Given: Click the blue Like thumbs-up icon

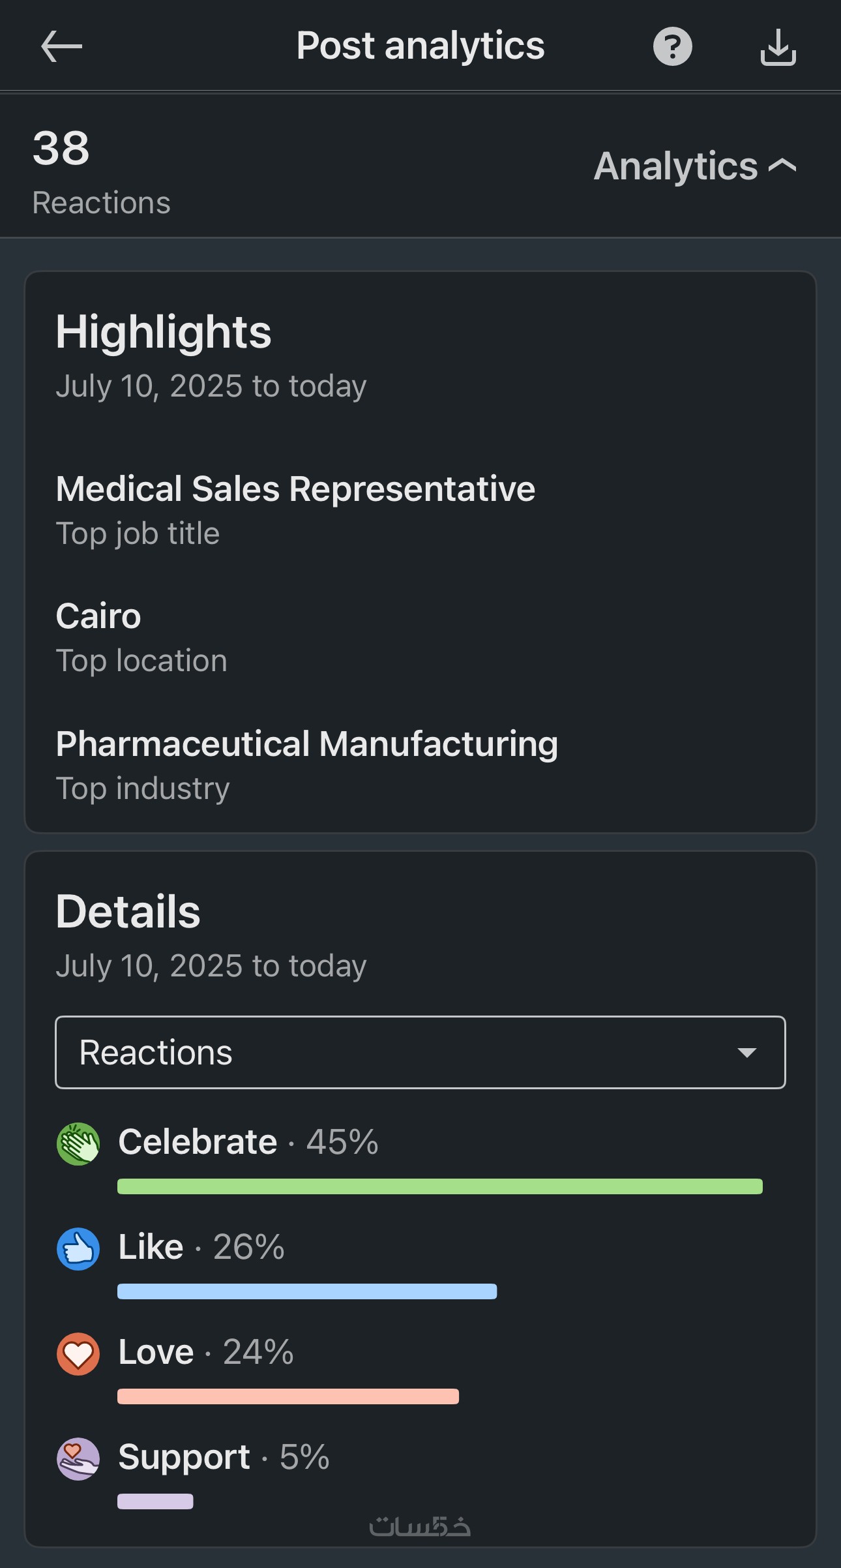Looking at the screenshot, I should pyautogui.click(x=78, y=1249).
